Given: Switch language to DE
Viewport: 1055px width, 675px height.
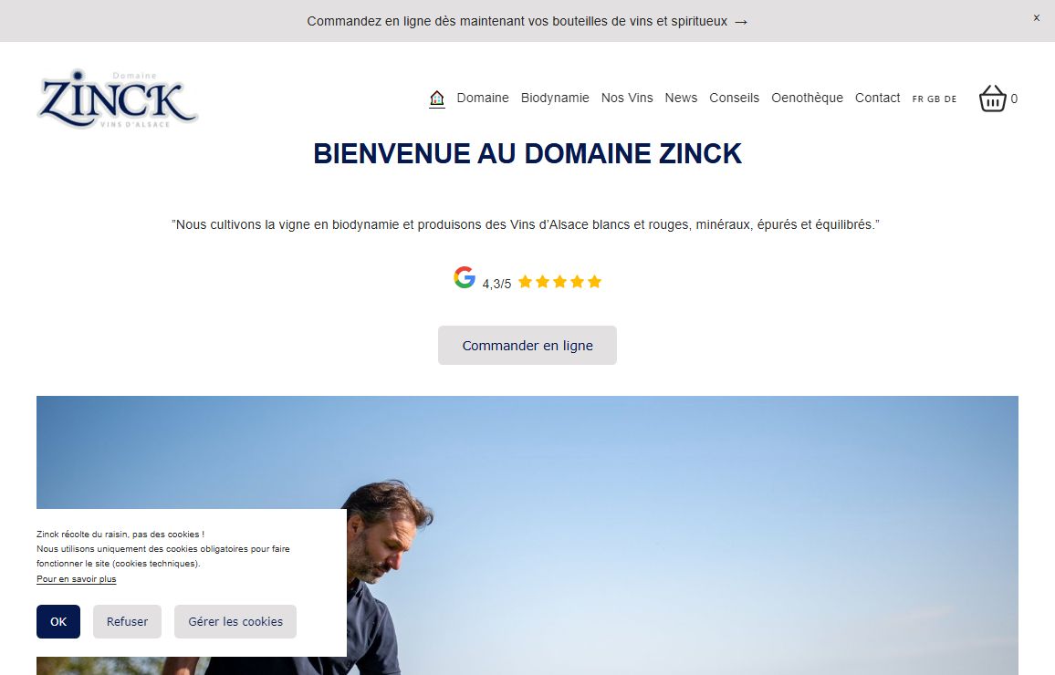Looking at the screenshot, I should tap(950, 99).
